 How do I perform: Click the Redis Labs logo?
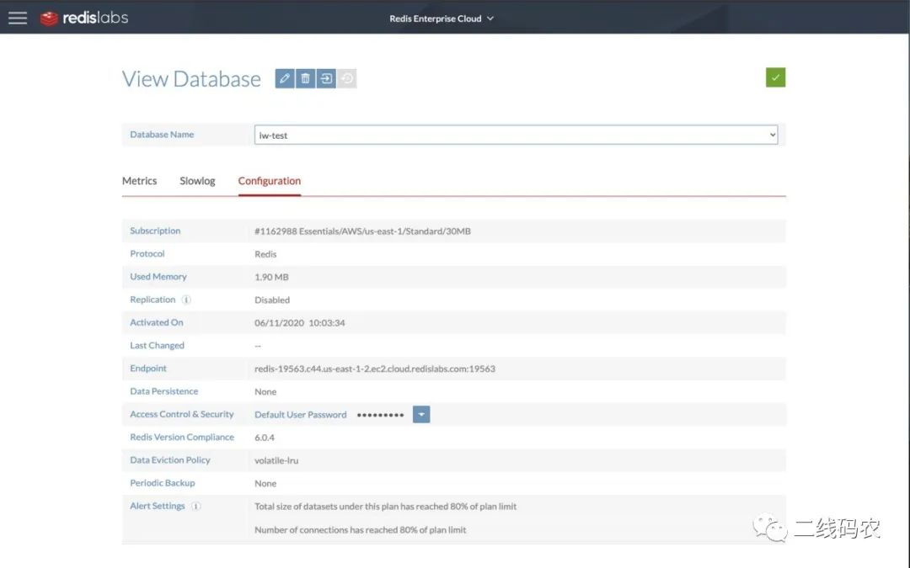[84, 18]
